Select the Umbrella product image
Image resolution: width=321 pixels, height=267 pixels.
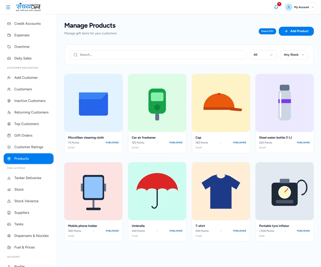157,191
